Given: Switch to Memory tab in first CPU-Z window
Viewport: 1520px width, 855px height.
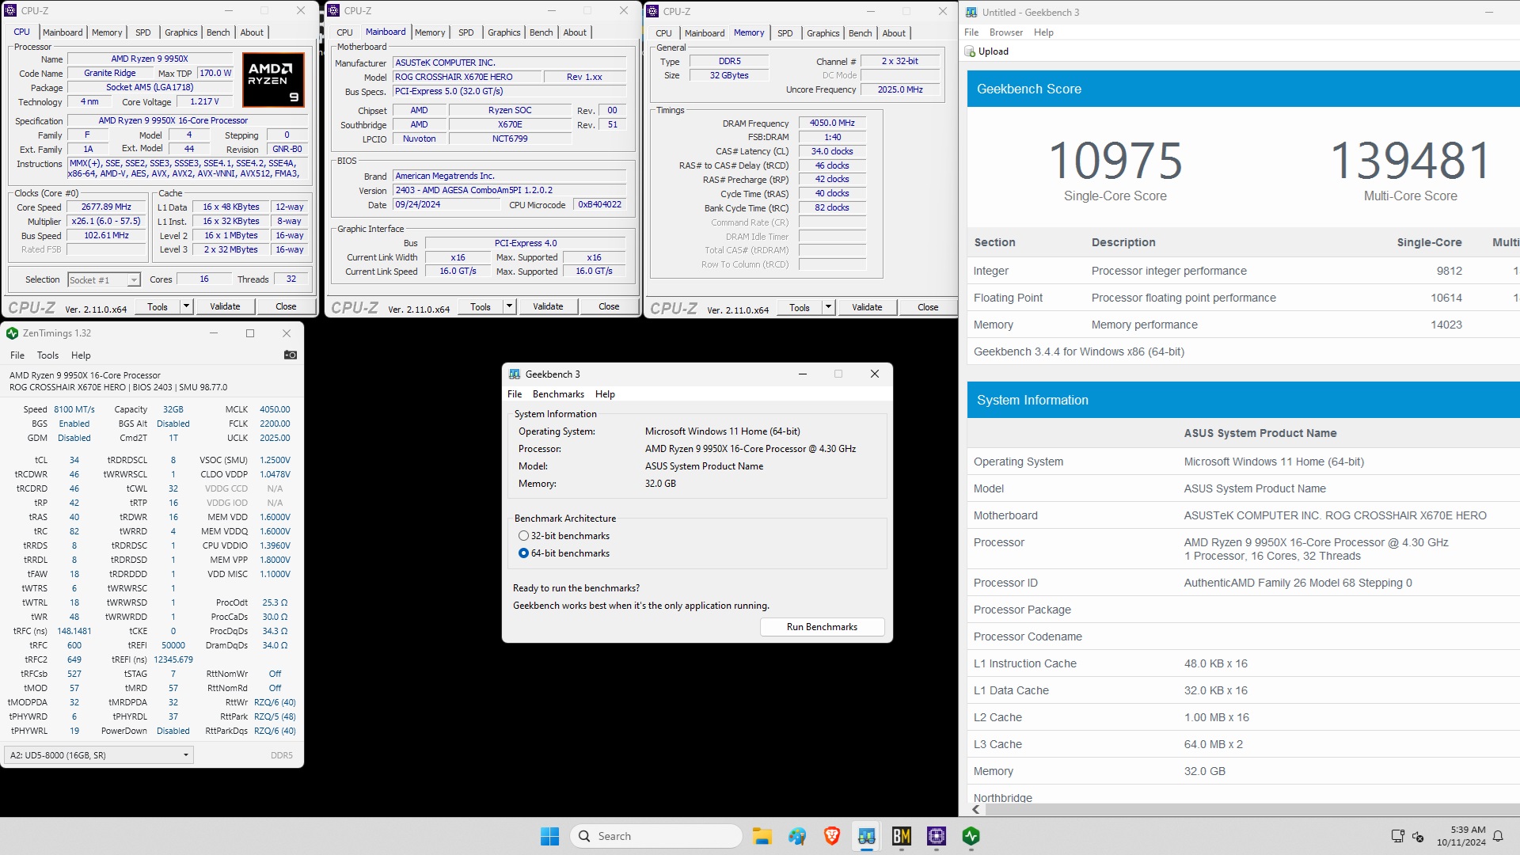Looking at the screenshot, I should [x=107, y=32].
